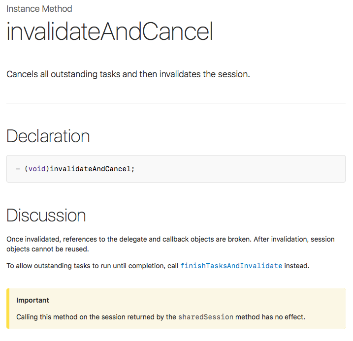Screen dimensions: 353x341
Task: Click the 'objects cannot be reused' text
Action: click(x=48, y=249)
